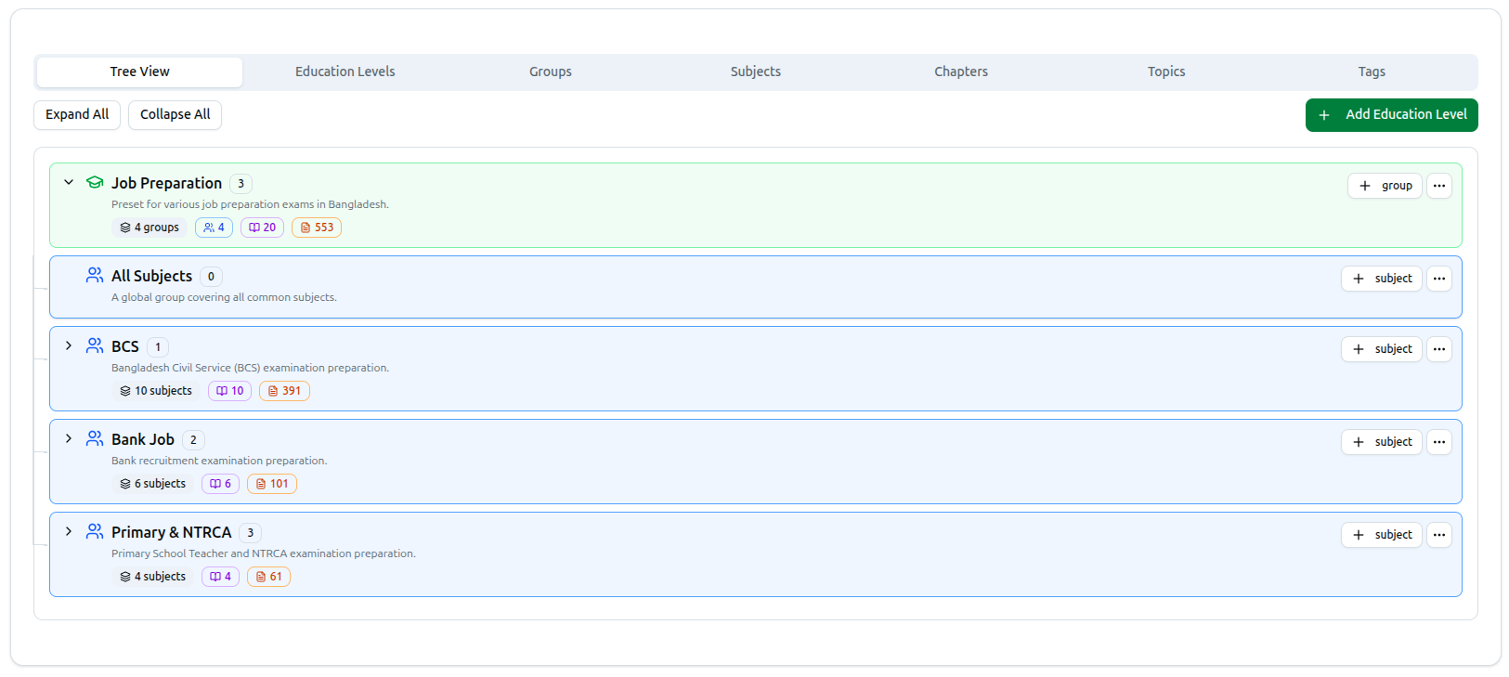Click the 4 subjects badge under Primary & NTRCA

[153, 577]
